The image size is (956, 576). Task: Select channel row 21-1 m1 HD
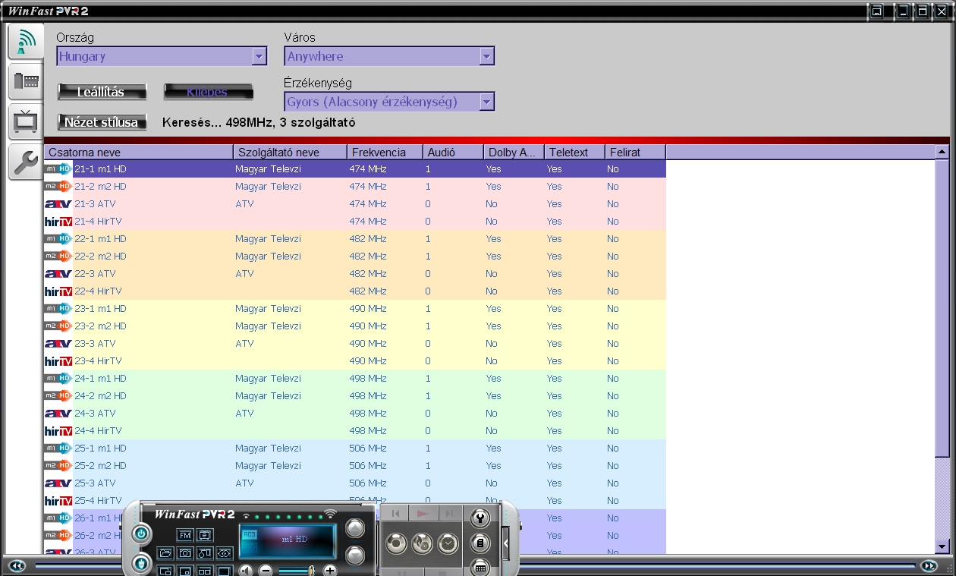click(x=355, y=168)
